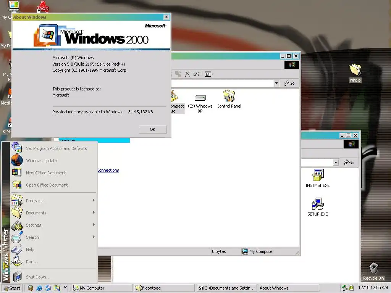Image resolution: width=391 pixels, height=293 pixels.
Task: Open the third quick launch icon
Action: point(48,288)
